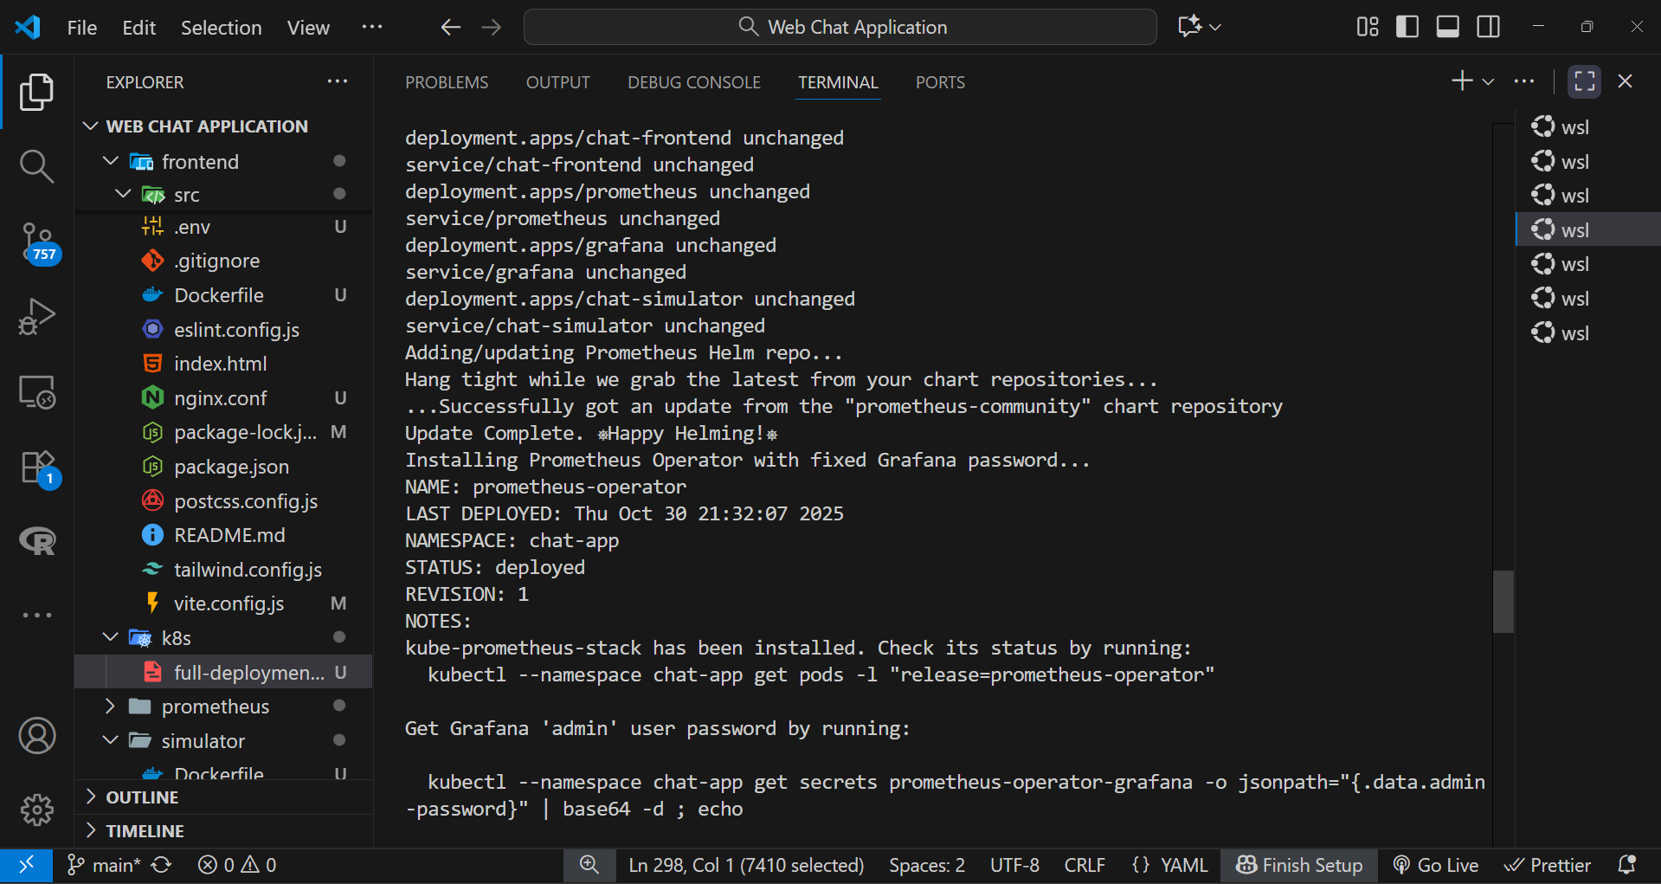This screenshot has width=1661, height=884.
Task: Toggle the primary side bar layout button
Action: pyautogui.click(x=1407, y=27)
